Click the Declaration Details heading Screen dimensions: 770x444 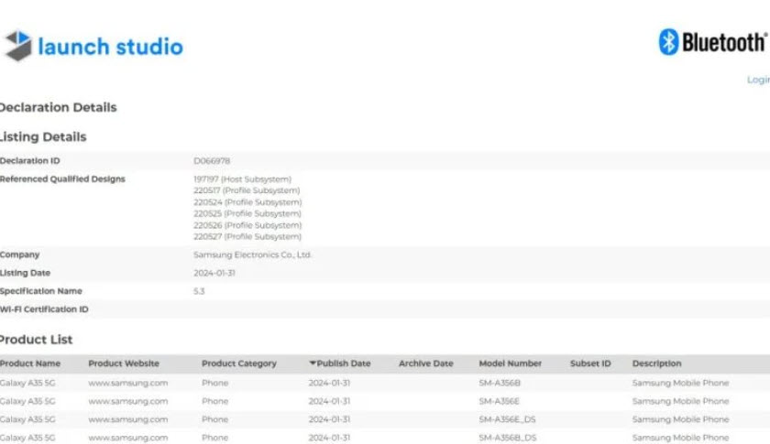point(58,107)
